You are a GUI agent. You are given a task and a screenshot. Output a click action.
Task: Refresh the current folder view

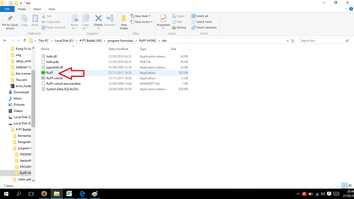pyautogui.click(x=293, y=41)
